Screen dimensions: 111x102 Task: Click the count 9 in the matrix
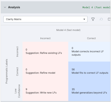click(x=26, y=89)
